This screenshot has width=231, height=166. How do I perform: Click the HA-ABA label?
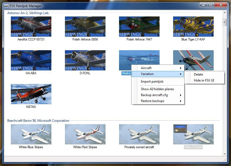point(31,73)
